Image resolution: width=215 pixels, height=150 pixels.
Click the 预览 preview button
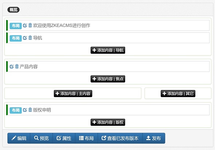pyautogui.click(x=41, y=138)
